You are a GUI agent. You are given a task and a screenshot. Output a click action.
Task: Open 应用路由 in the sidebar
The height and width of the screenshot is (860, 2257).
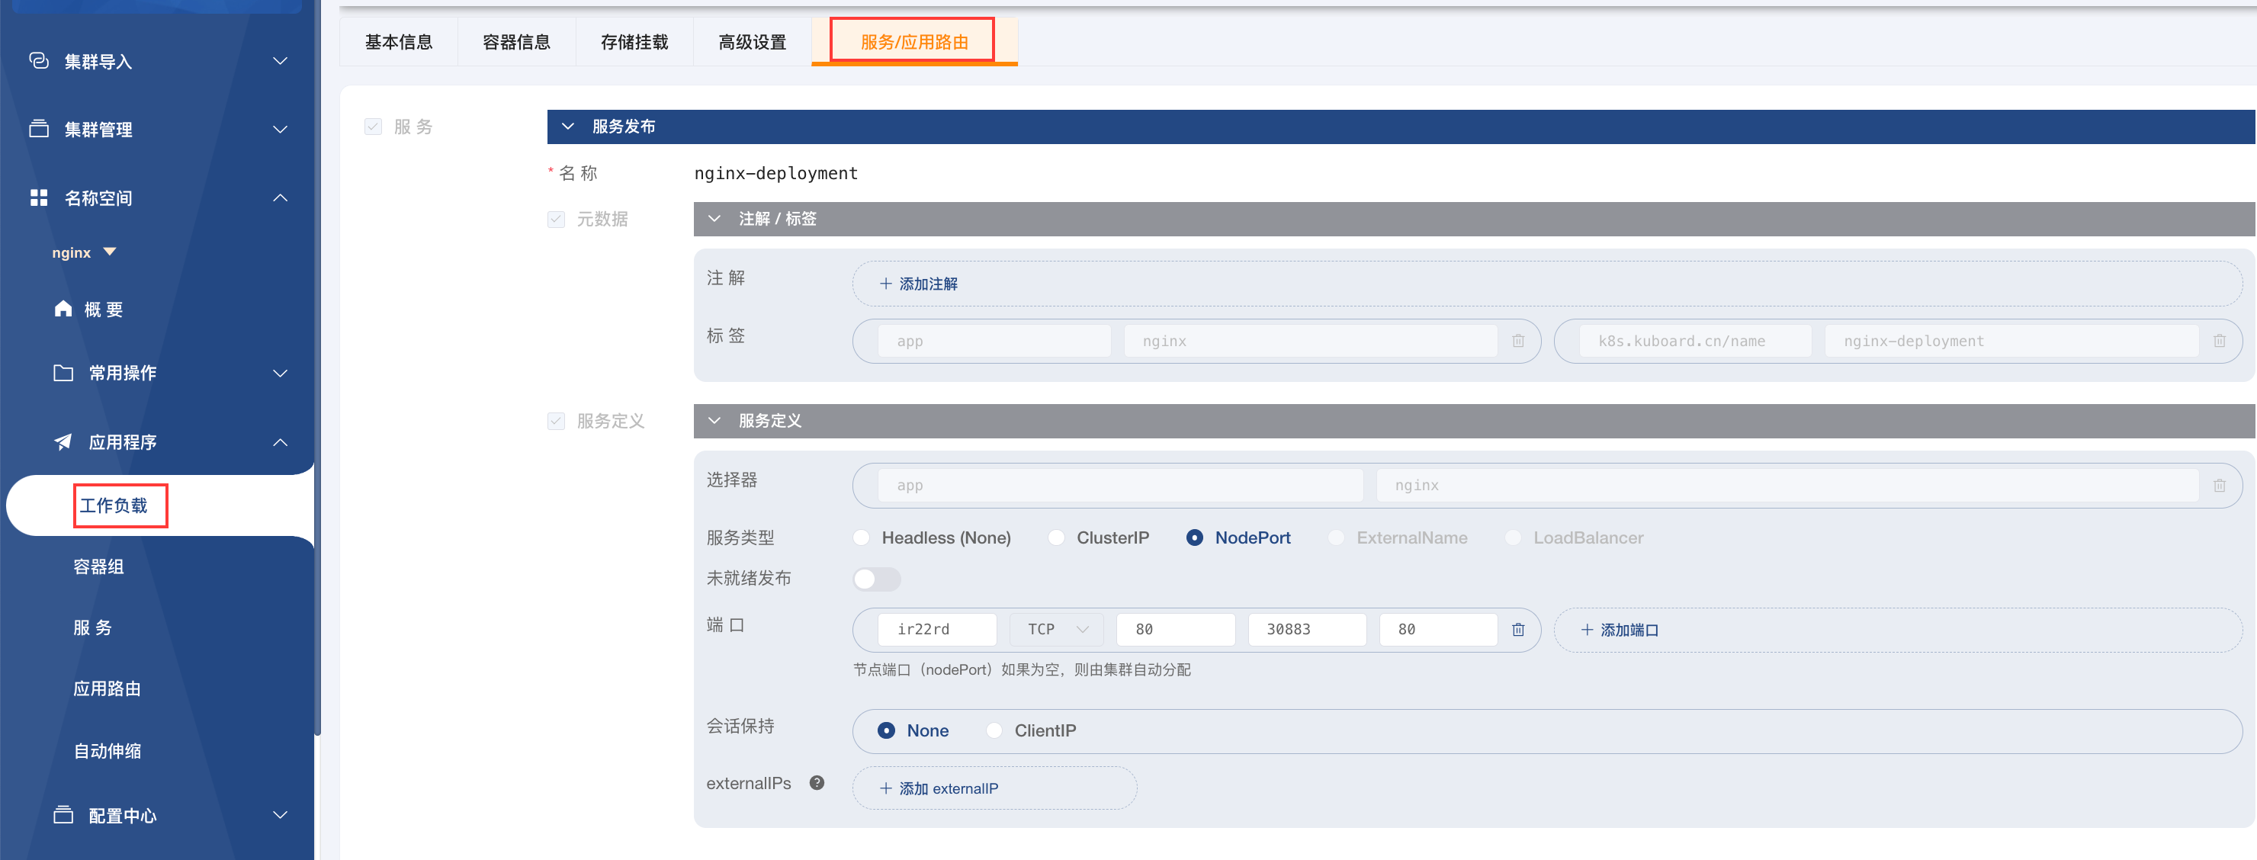(x=107, y=688)
